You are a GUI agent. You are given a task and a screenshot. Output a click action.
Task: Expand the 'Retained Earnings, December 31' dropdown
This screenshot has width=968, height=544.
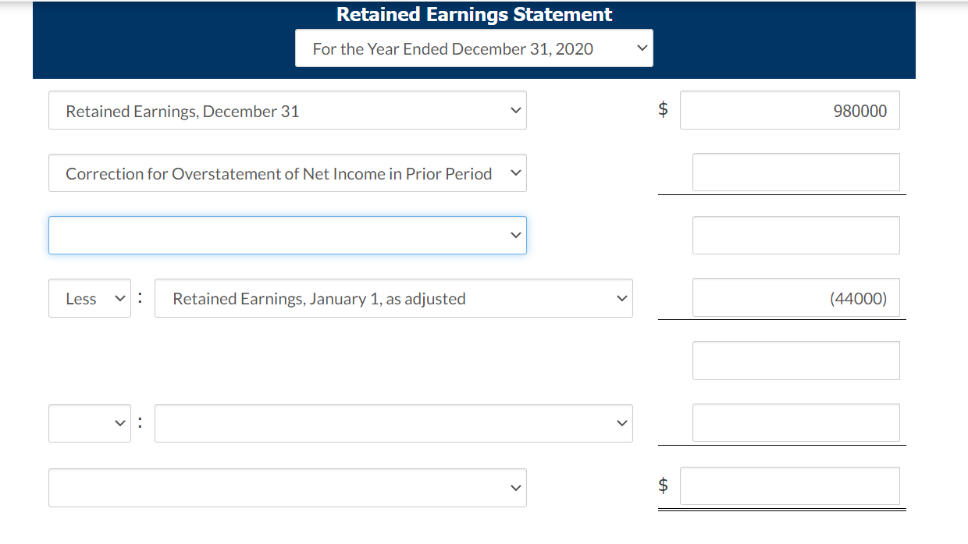pyautogui.click(x=287, y=110)
